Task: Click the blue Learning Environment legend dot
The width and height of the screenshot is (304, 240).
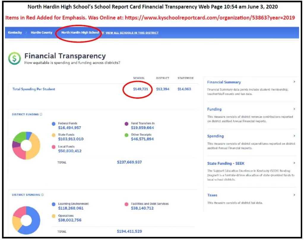Action: click(x=54, y=204)
